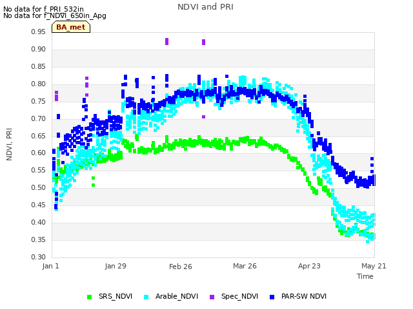The image size is (413, 309).
Task: Click the 0.70 y-axis tick label
Action: (39, 118)
